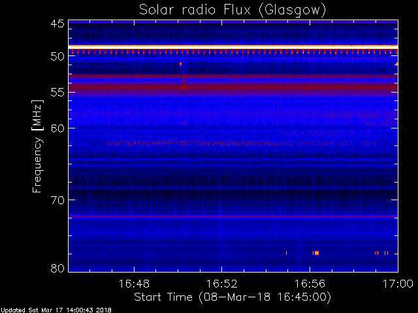Click the small orange spot near 51 MHz at 16:50
This screenshot has width=418, height=313.
[180, 64]
